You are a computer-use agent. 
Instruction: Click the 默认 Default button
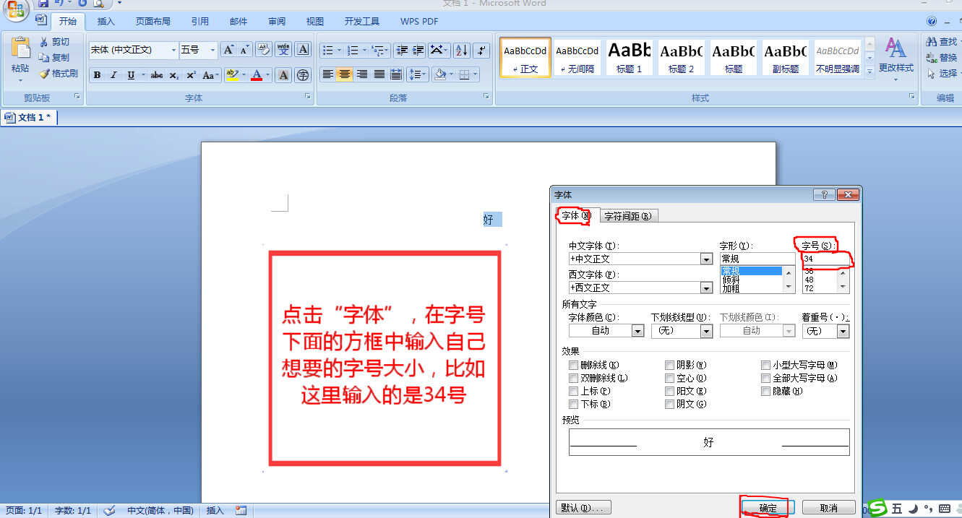[x=584, y=508]
